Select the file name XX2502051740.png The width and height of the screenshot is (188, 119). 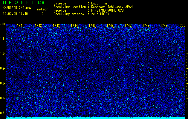click(x=17, y=8)
